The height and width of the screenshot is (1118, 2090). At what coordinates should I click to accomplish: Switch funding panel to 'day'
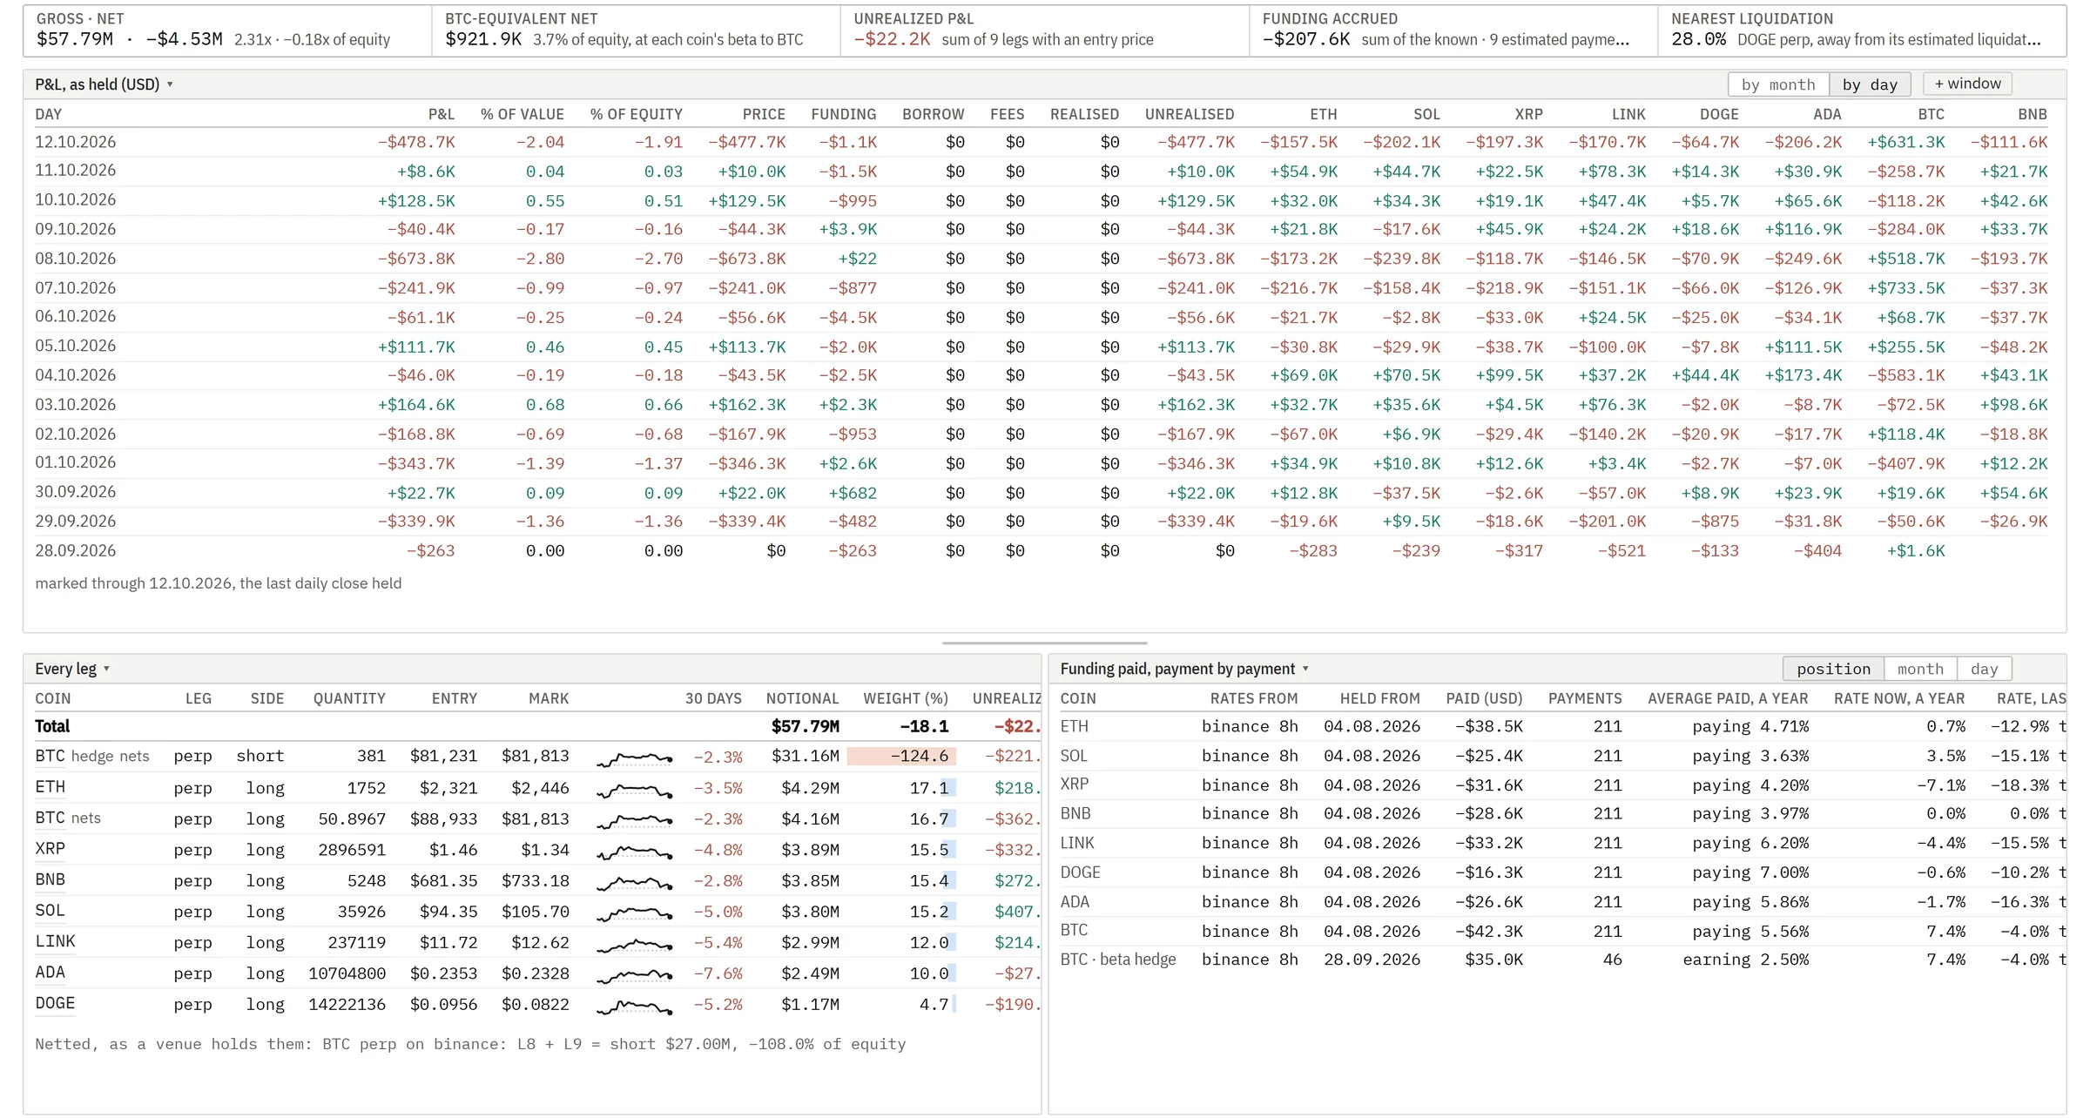point(1984,669)
